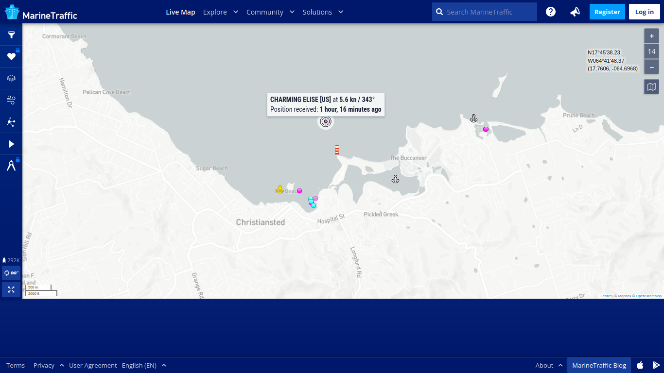This screenshot has height=373, width=664.
Task: Open the Apple App Store icon
Action: click(x=640, y=365)
